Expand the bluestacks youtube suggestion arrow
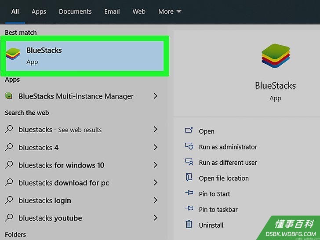Viewport: 320px width, 240px height. [156, 218]
